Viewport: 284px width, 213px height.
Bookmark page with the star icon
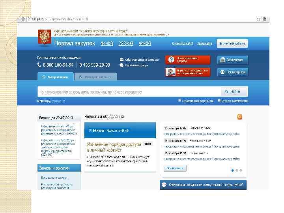(x=259, y=19)
